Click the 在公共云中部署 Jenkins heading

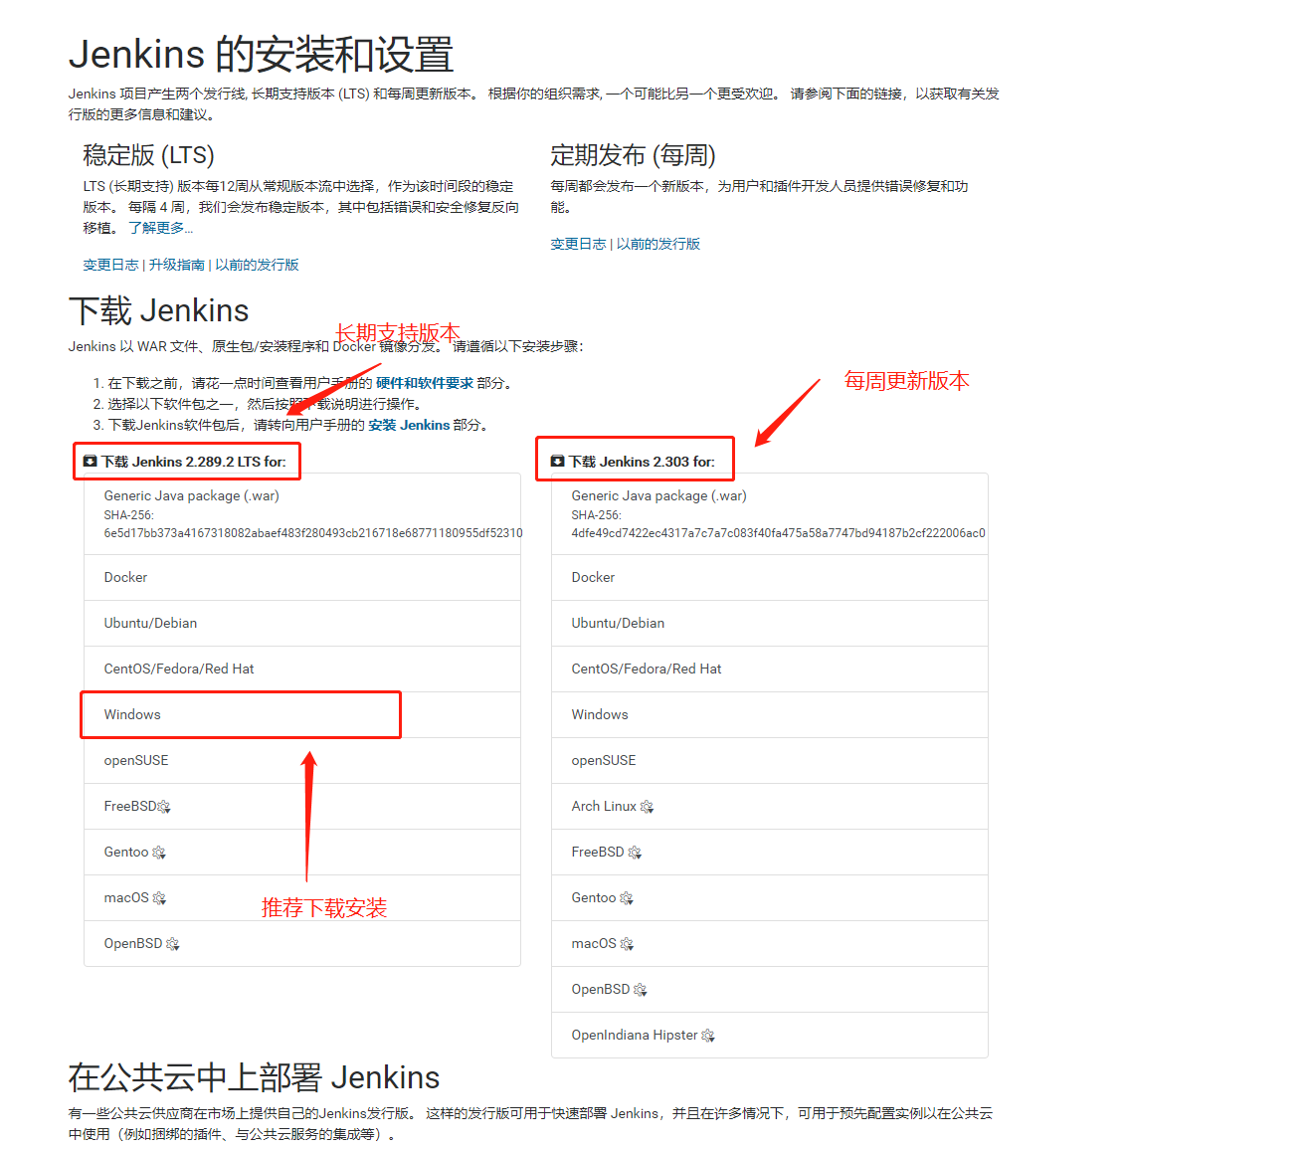(255, 1077)
